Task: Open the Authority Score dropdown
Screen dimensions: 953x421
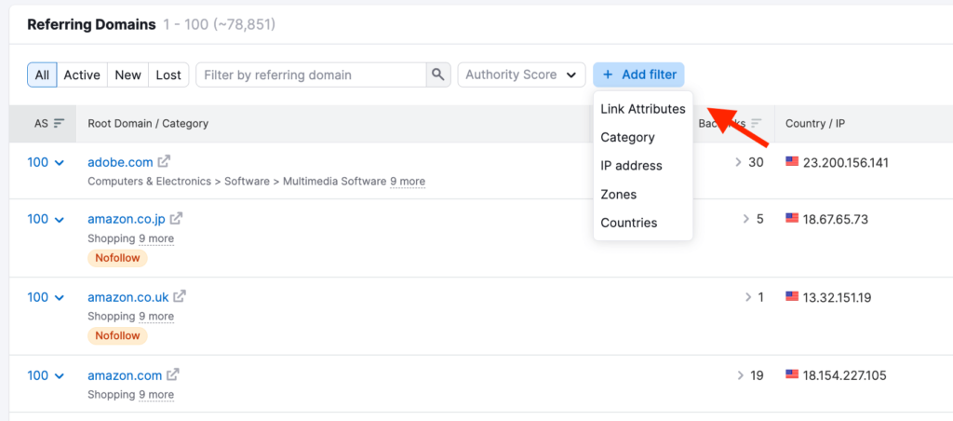Action: 520,75
